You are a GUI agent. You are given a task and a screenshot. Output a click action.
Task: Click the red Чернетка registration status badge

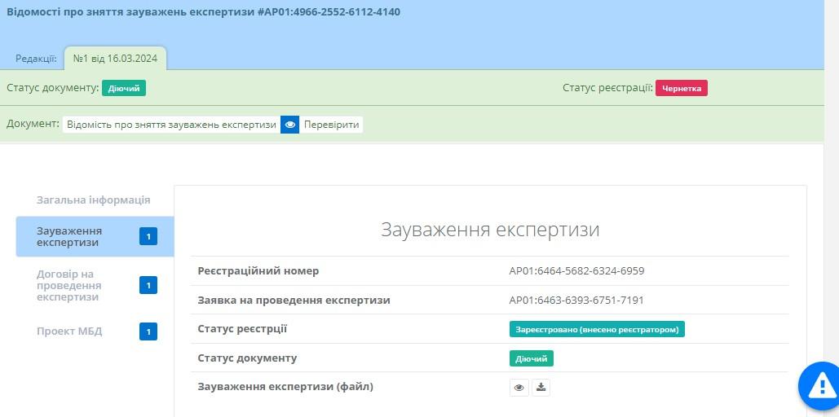click(x=681, y=88)
